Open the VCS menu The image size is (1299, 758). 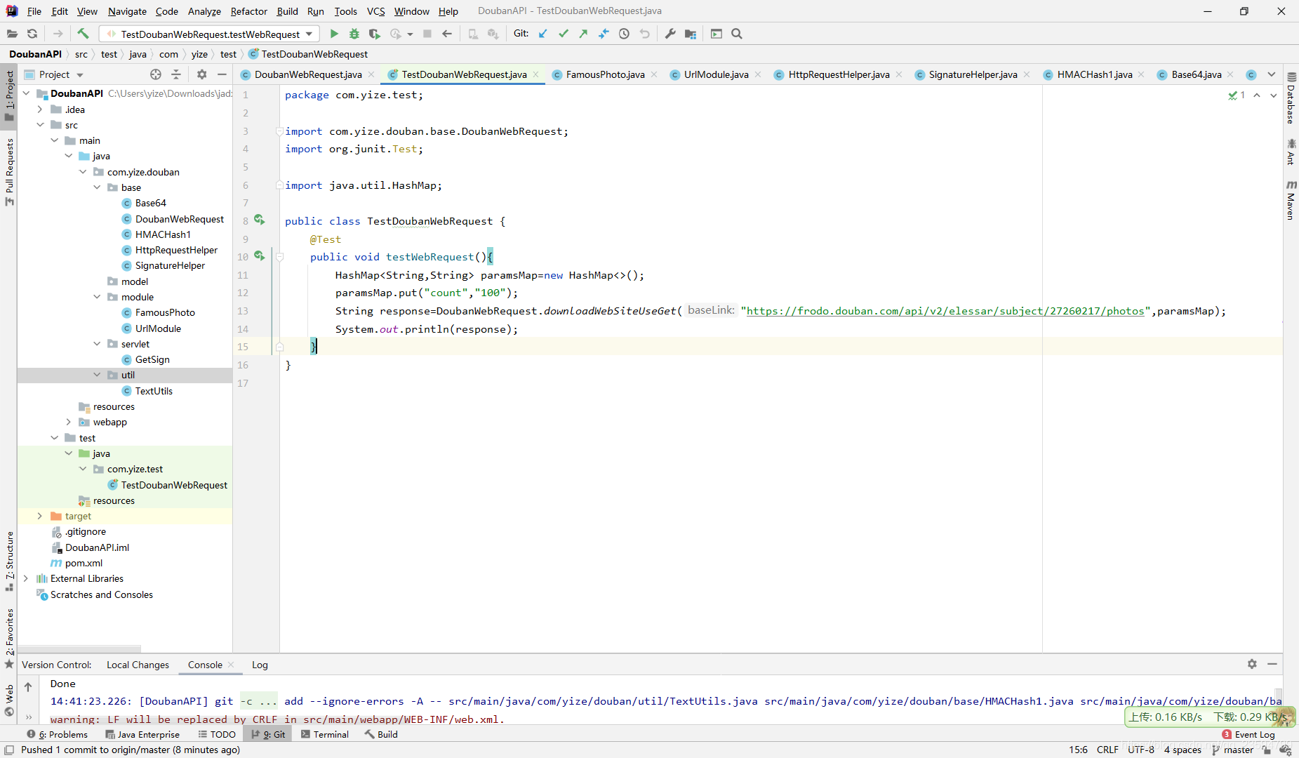point(375,11)
